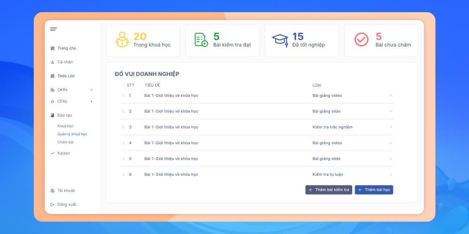Go to Quản lý khoá học submenu
The height and width of the screenshot is (234, 469).
(x=72, y=134)
